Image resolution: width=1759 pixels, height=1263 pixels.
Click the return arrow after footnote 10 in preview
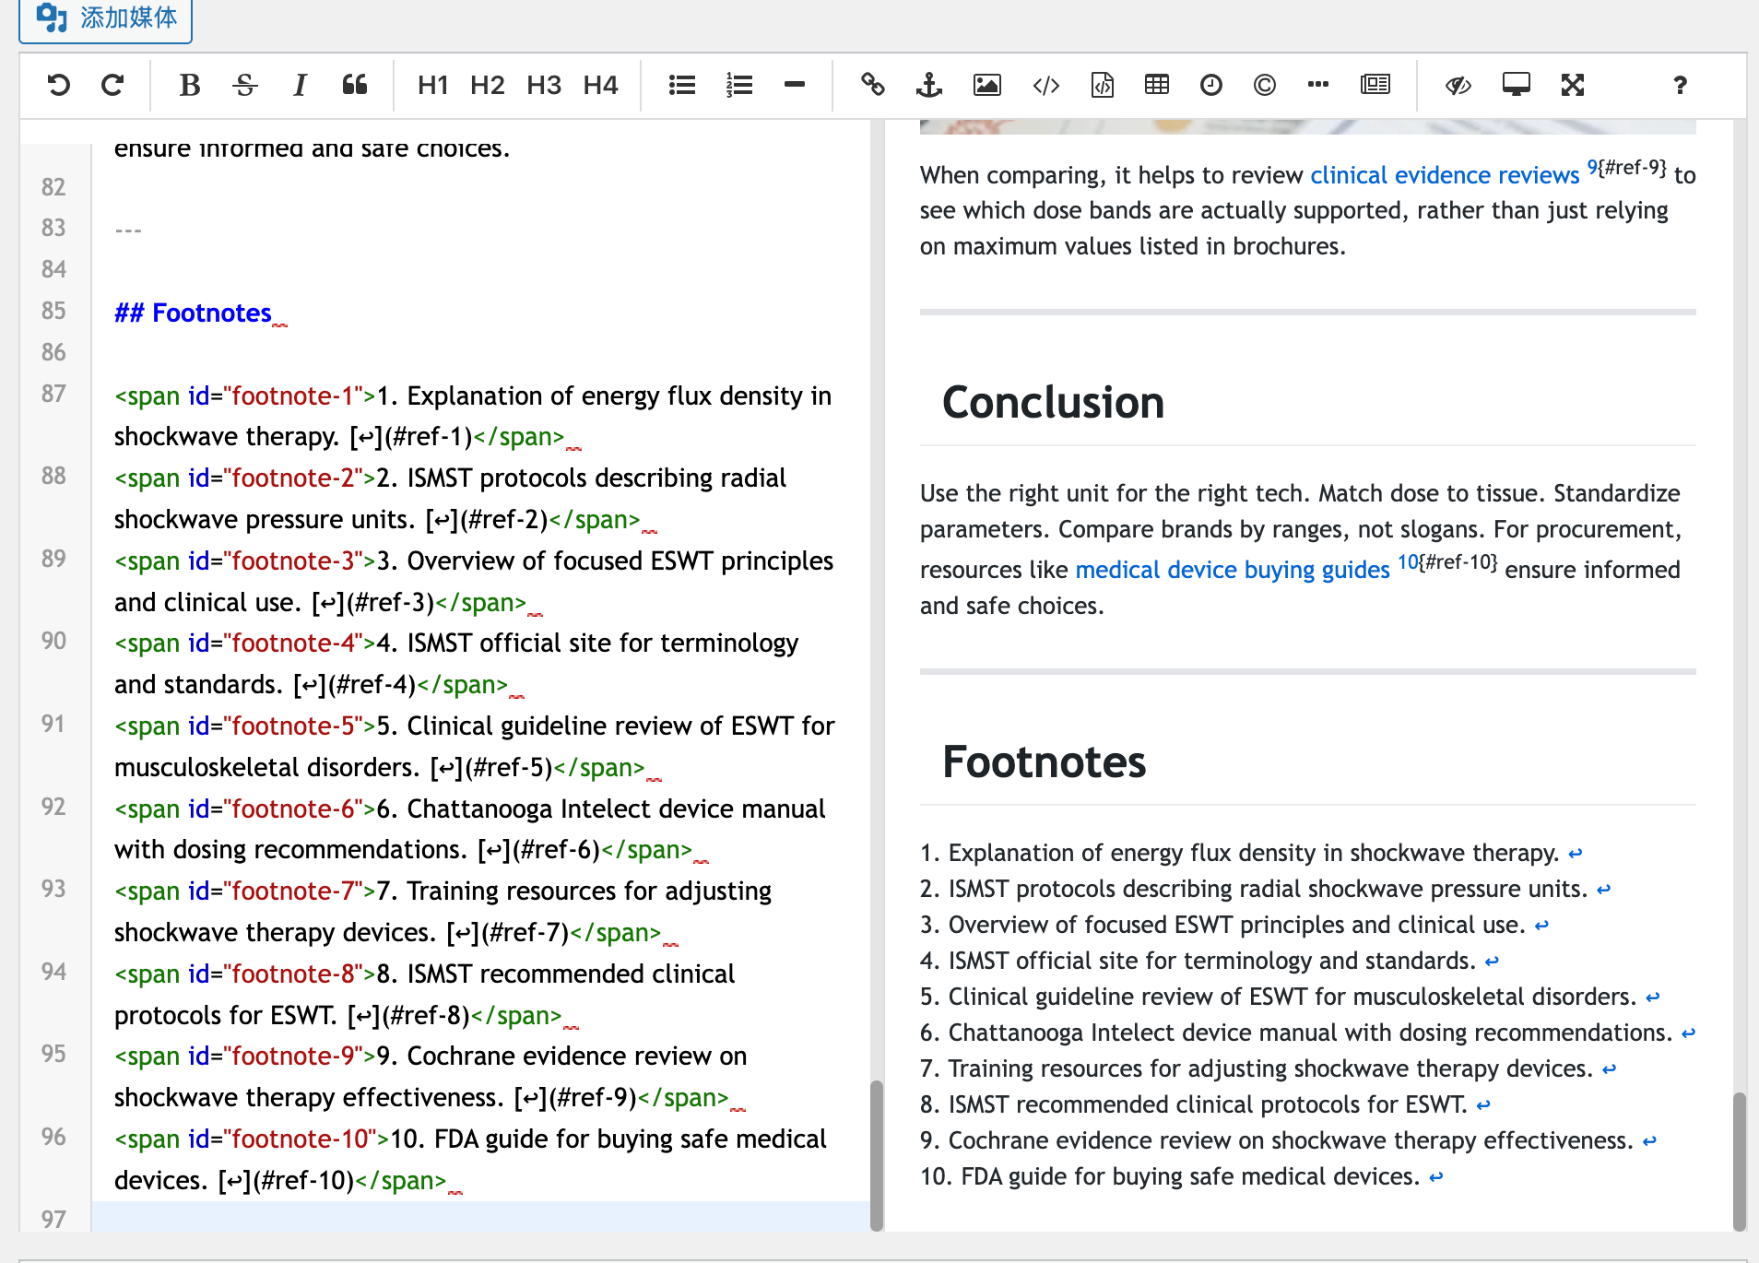pos(1436,1177)
